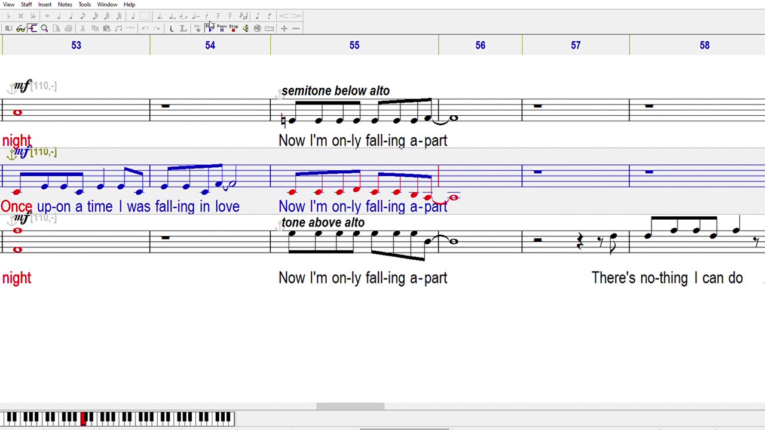Choose the sixteenth note duration
Viewport: 765px width, 430px height.
pos(95,16)
